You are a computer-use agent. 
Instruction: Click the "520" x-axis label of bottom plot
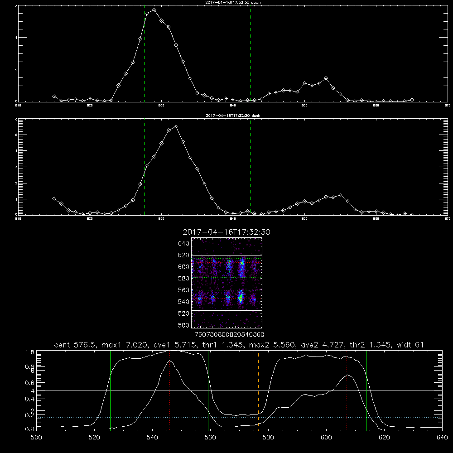click(x=94, y=438)
